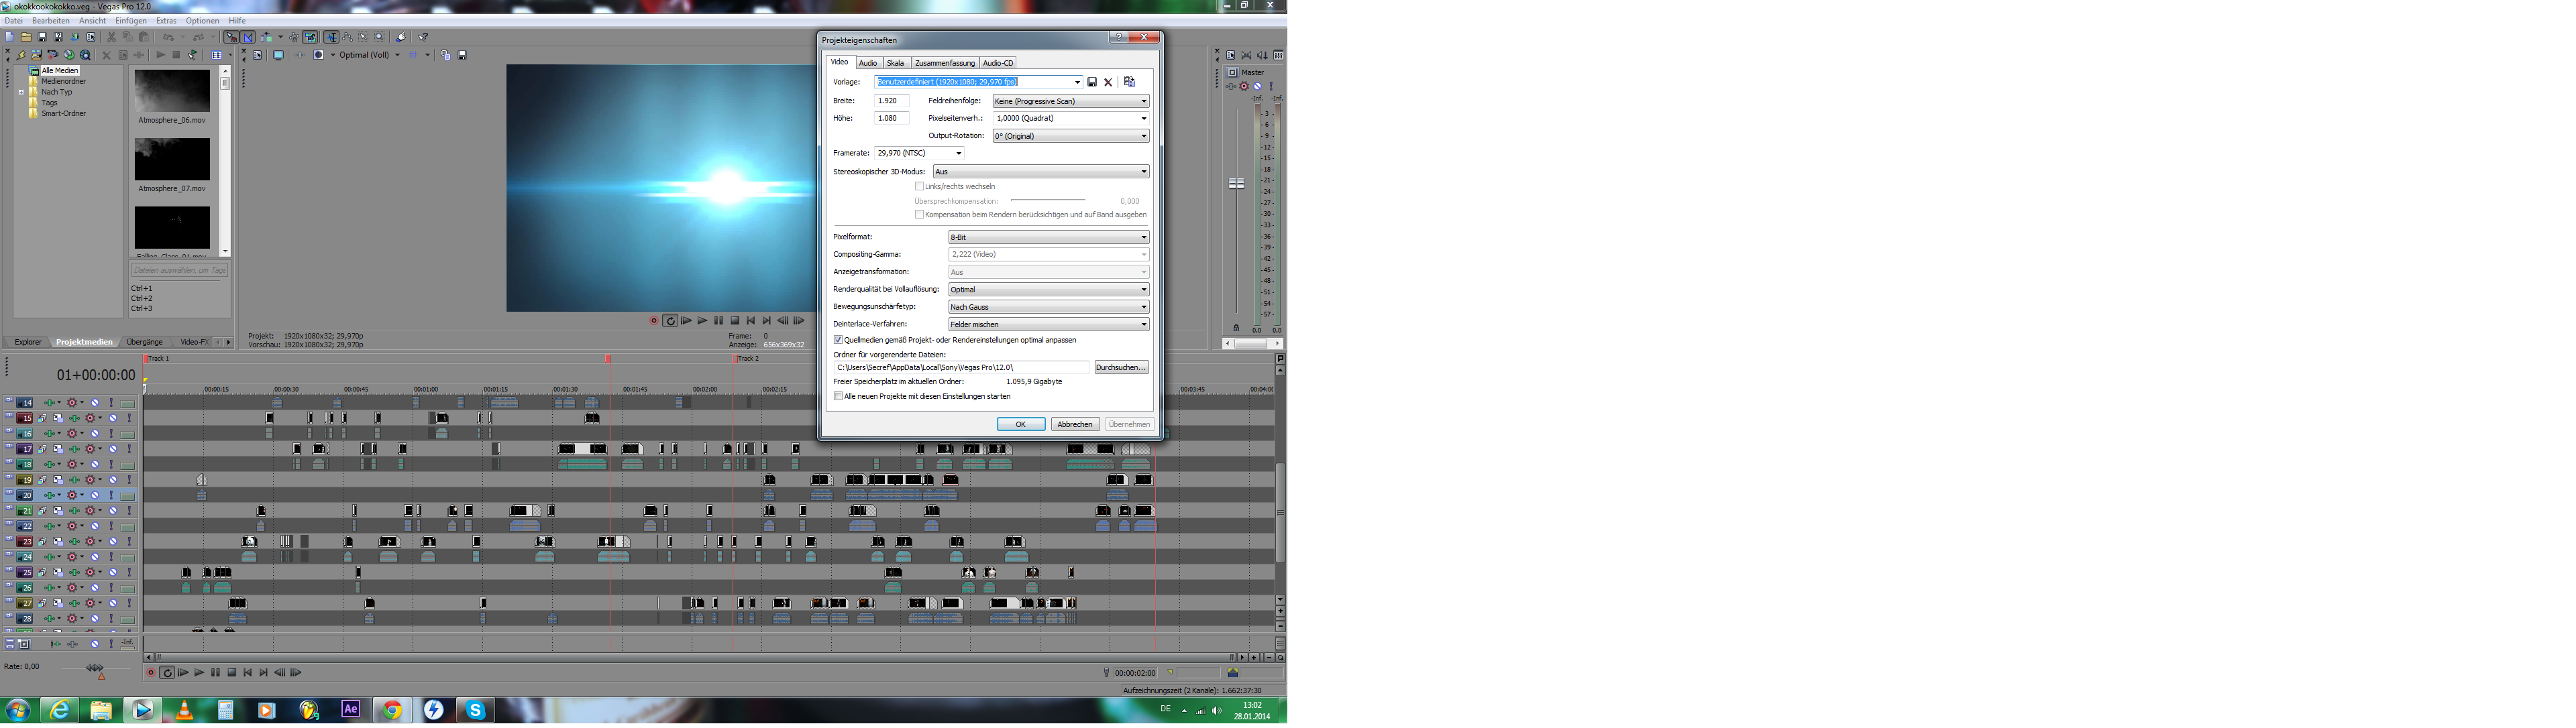Click the Abbrechen button
2576x728 pixels.
point(1075,424)
